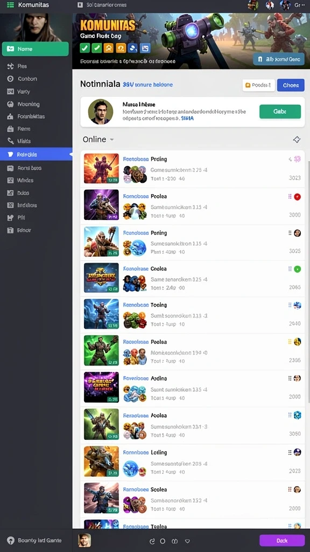Image resolution: width=310 pixels, height=552 pixels.
Task: Expand the Online dropdown arrow
Action: [x=112, y=140]
